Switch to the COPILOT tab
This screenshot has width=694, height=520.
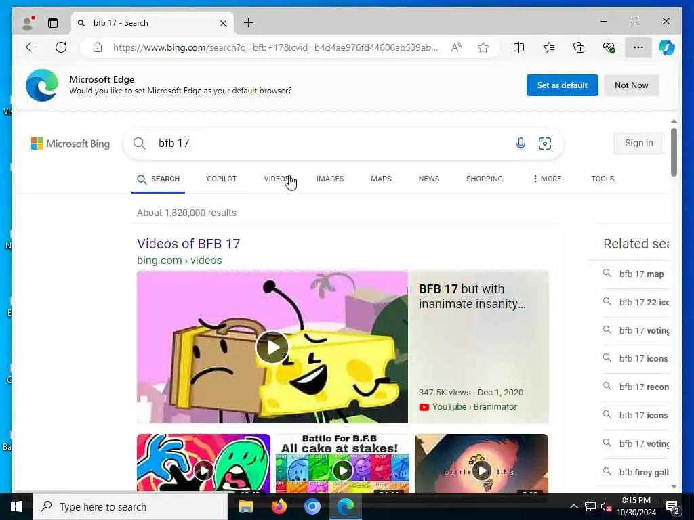[222, 179]
